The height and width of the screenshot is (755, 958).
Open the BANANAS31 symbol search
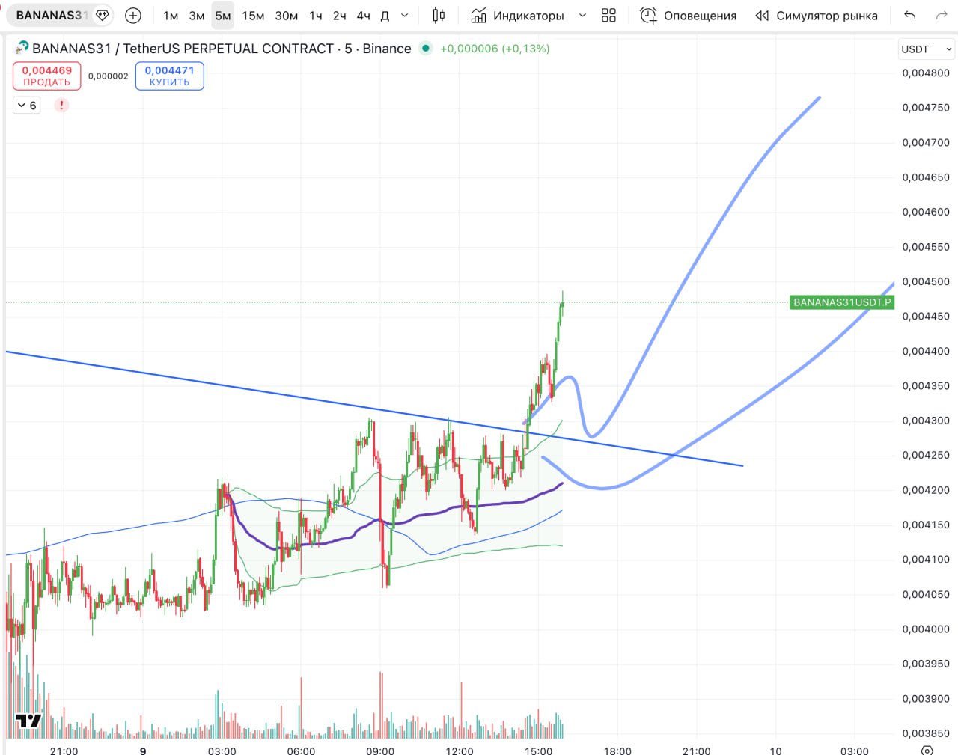(50, 15)
